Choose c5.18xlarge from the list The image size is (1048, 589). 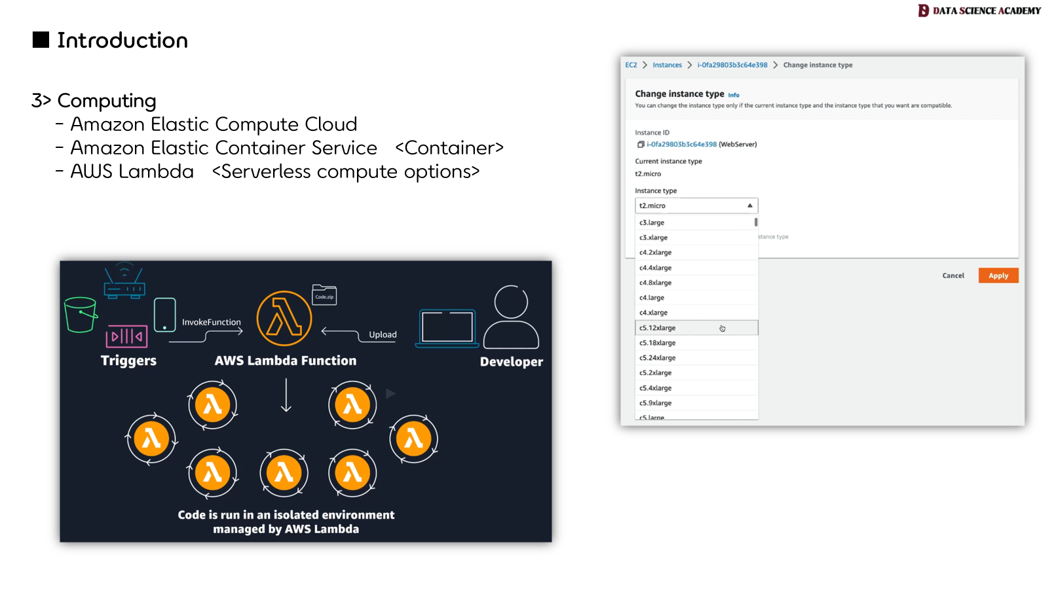coord(696,343)
